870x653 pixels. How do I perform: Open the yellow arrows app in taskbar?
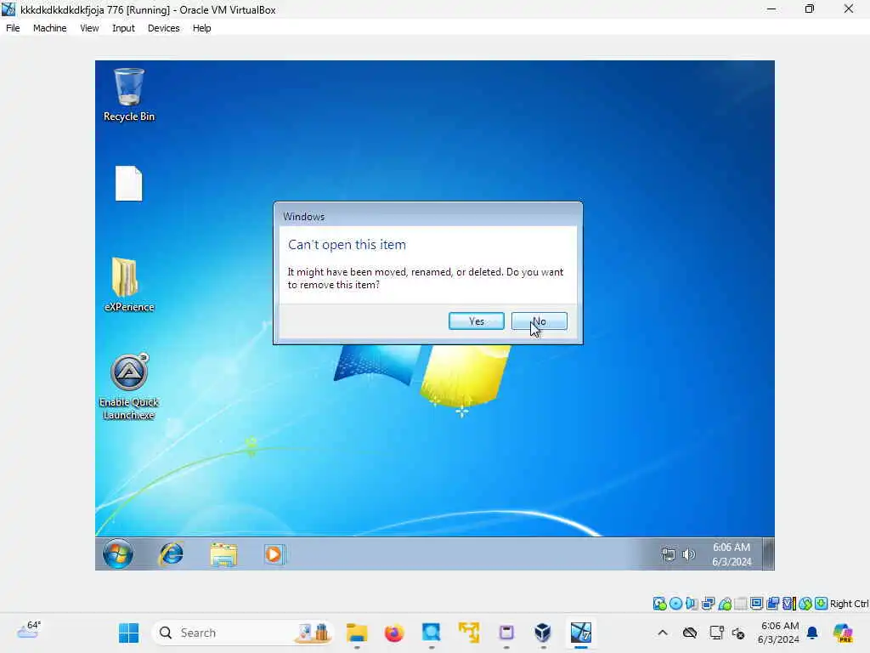tap(469, 633)
